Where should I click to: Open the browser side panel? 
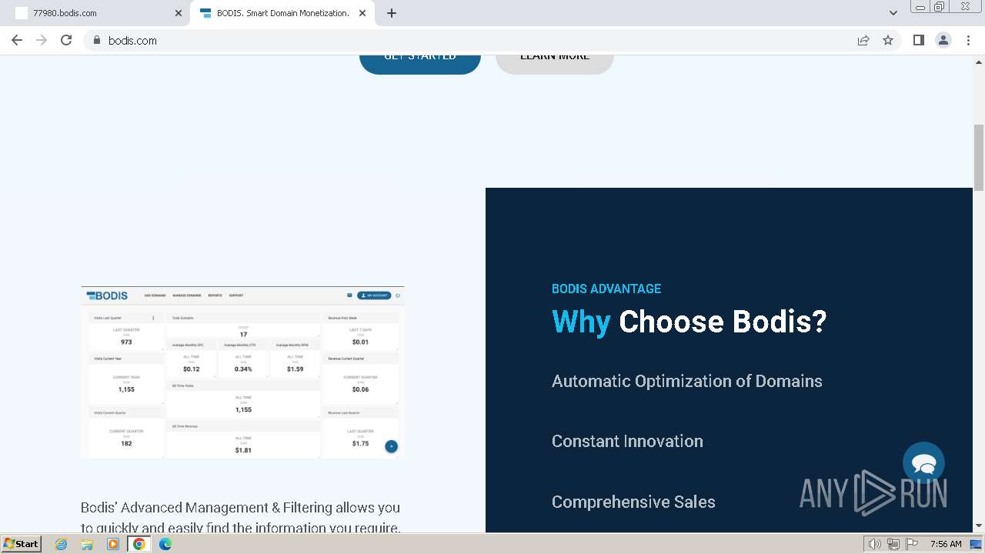pyautogui.click(x=919, y=40)
